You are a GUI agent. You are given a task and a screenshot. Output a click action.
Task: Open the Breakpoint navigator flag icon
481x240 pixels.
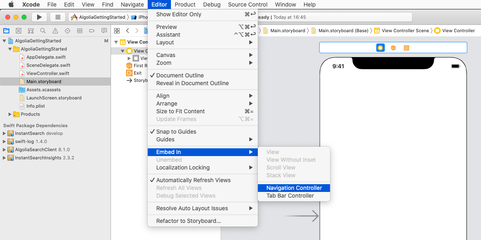pyautogui.click(x=92, y=31)
